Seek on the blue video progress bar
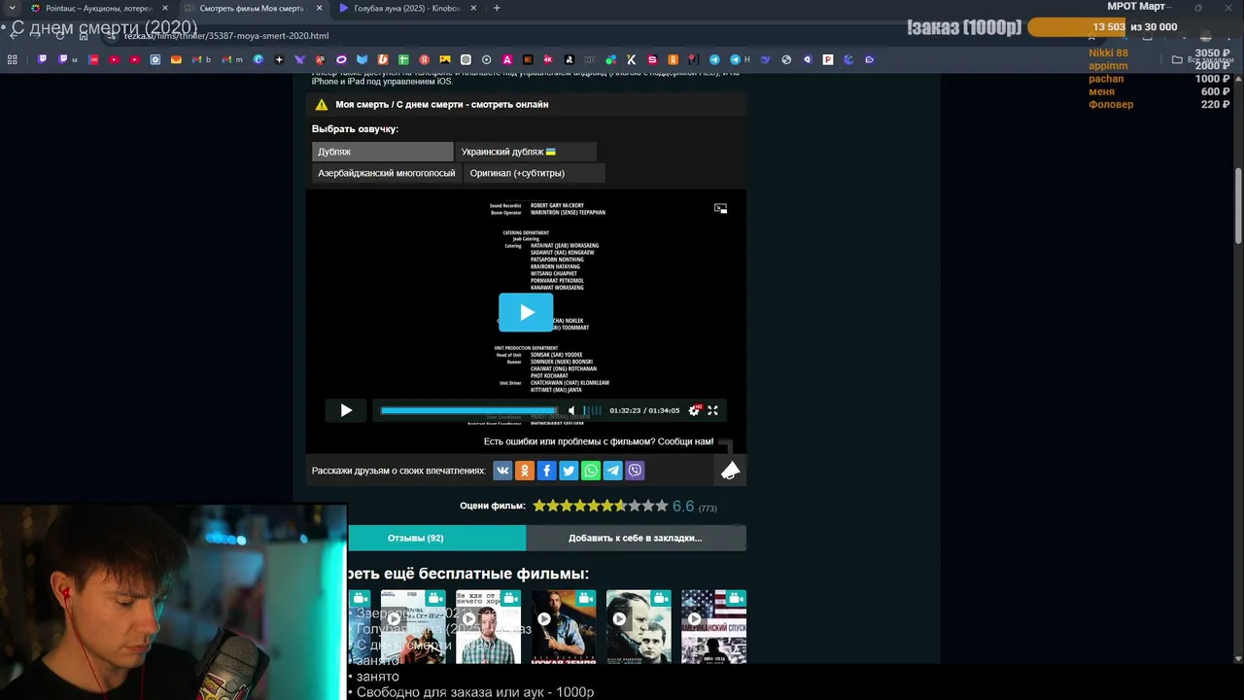The width and height of the screenshot is (1244, 700). [470, 410]
